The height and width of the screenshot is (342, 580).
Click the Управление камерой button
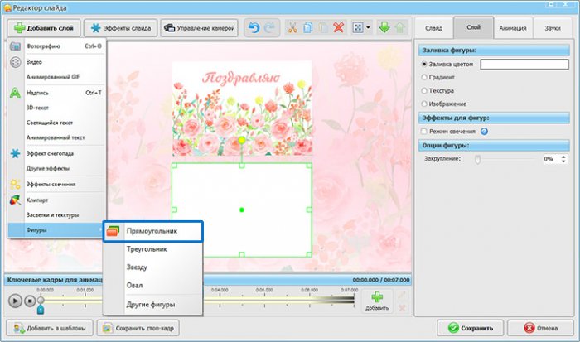pyautogui.click(x=201, y=28)
